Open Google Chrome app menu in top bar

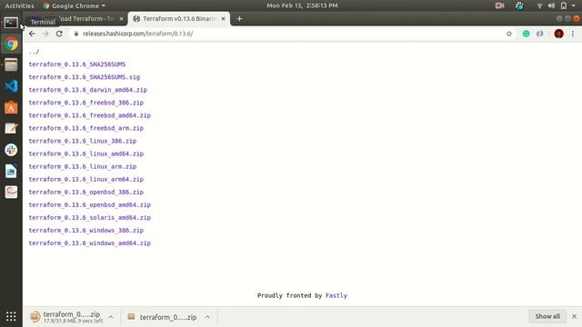(75, 5)
